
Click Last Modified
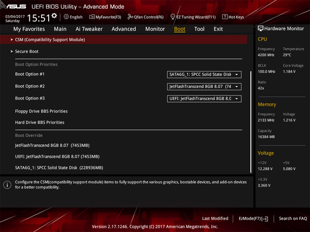click(215, 219)
